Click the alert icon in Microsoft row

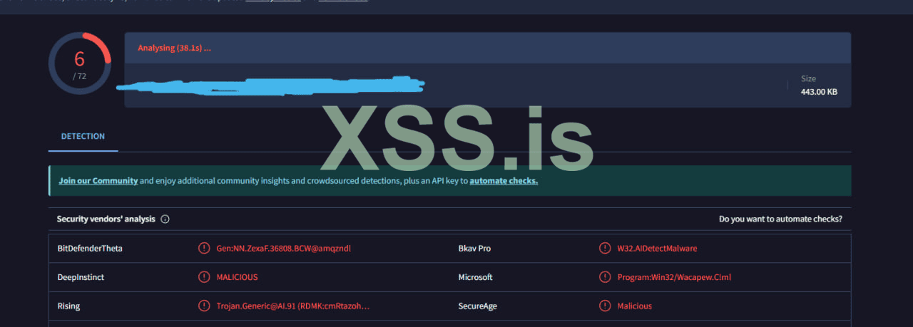click(605, 277)
